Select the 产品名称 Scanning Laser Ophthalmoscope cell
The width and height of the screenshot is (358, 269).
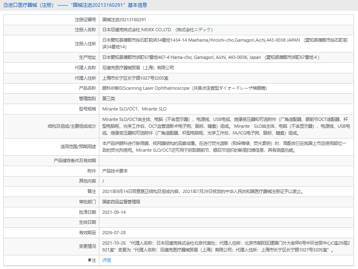tap(226, 88)
